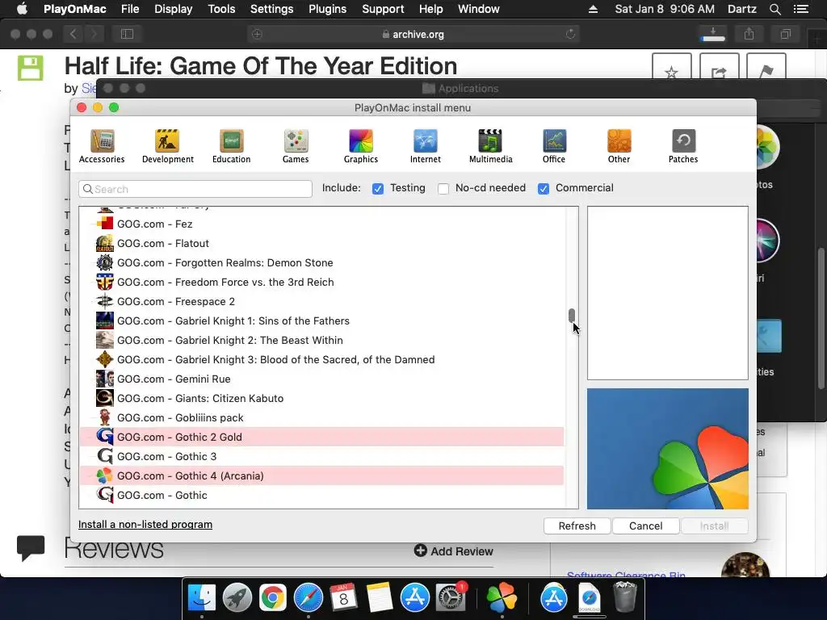This screenshot has width=827, height=620.
Task: Select GOG.com - Gothic 3
Action: tap(321, 456)
